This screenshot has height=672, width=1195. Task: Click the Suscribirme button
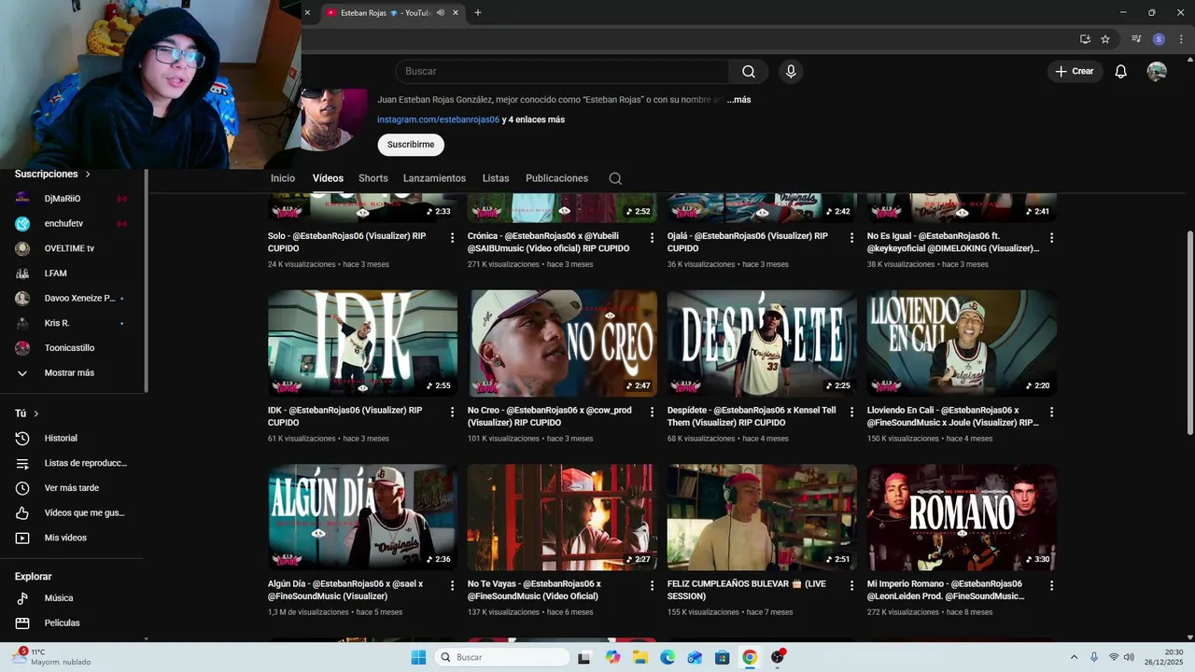point(411,145)
